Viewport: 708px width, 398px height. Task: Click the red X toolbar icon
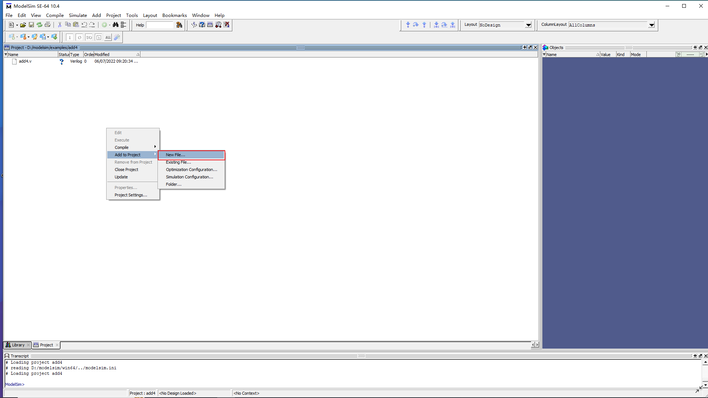(x=226, y=25)
